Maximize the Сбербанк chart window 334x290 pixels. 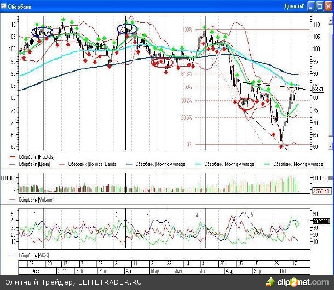click(x=319, y=7)
